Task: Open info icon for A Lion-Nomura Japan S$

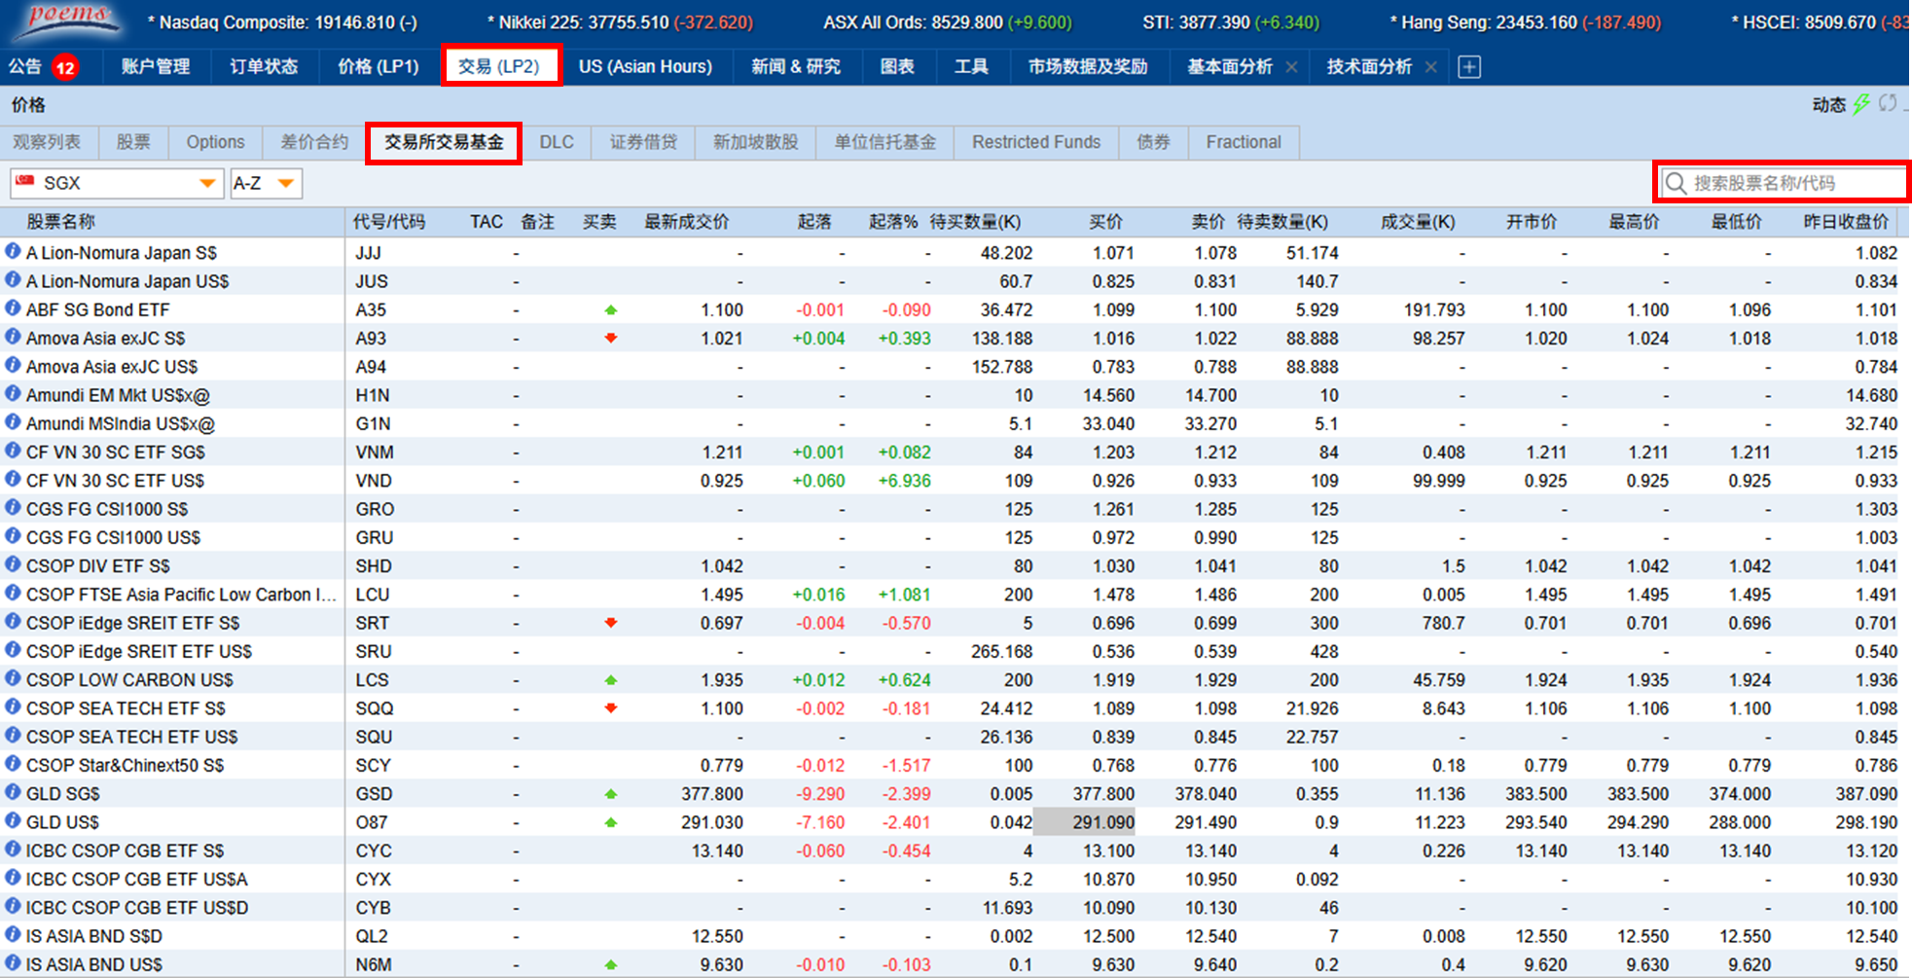Action: tap(13, 251)
